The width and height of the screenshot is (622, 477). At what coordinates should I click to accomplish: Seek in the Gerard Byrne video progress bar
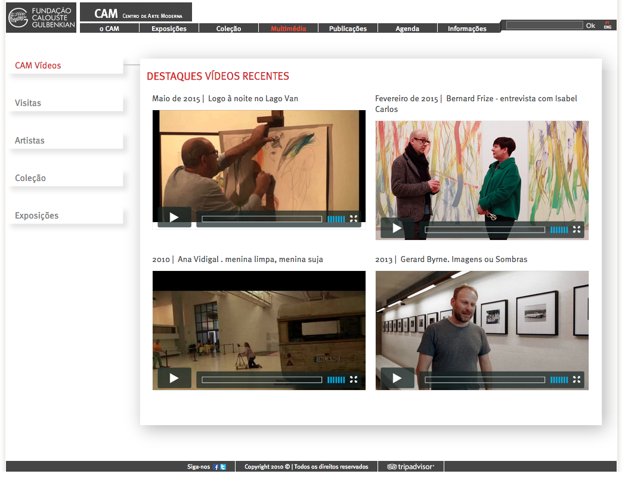point(484,379)
